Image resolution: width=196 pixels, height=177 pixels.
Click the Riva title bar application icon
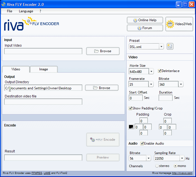tap(3, 4)
